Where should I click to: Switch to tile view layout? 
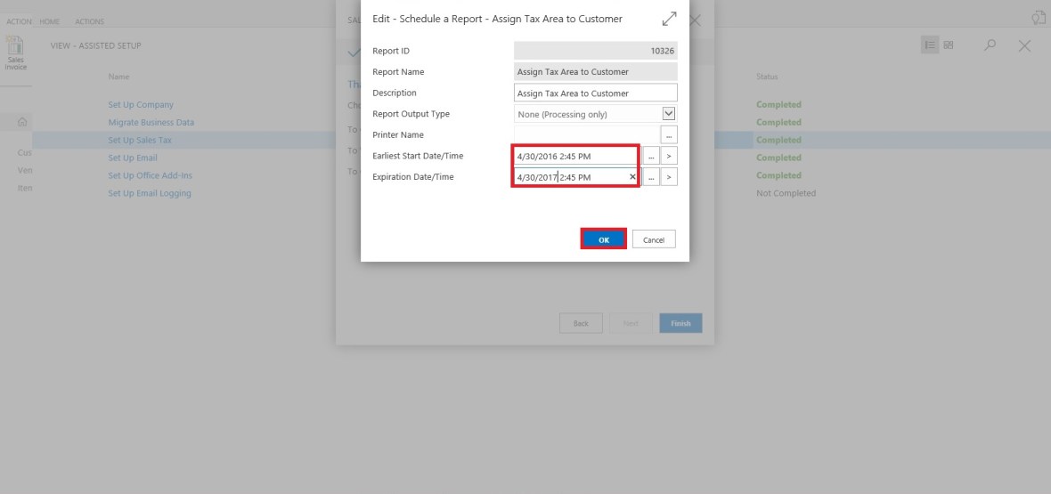click(948, 45)
